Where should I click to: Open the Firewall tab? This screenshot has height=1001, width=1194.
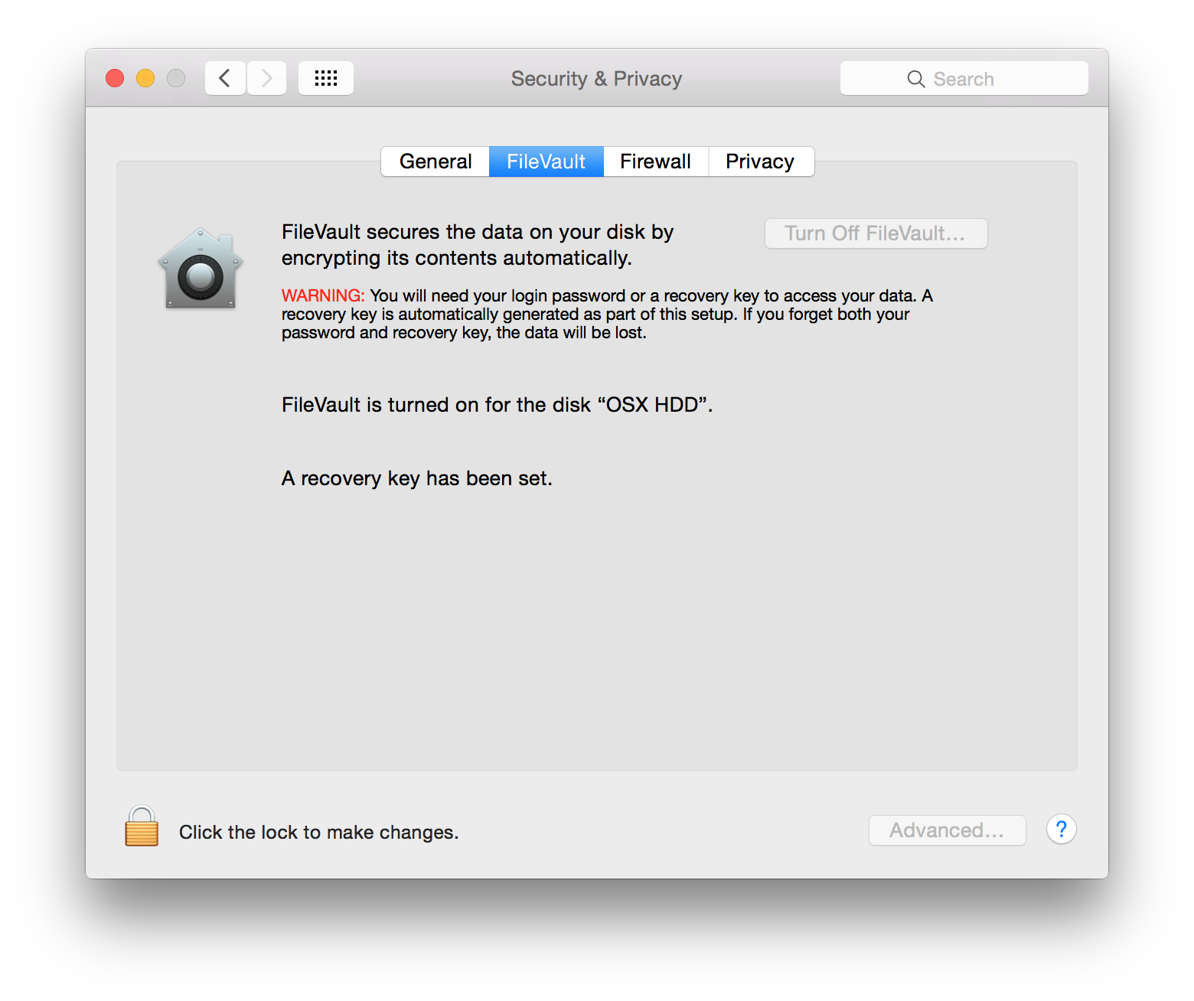(655, 161)
